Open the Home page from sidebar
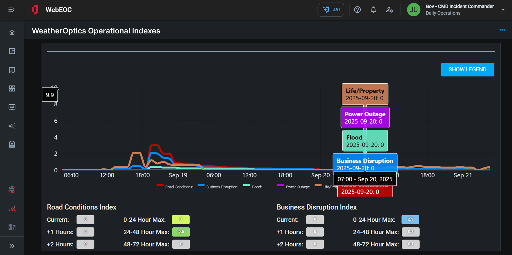The image size is (512, 255). click(12, 32)
